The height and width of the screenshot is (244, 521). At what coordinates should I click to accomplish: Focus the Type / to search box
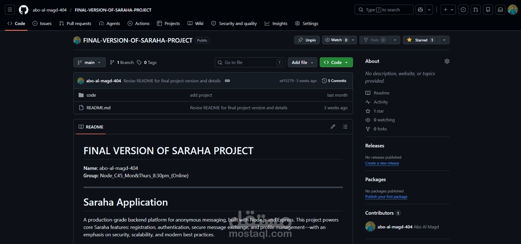pos(384,10)
